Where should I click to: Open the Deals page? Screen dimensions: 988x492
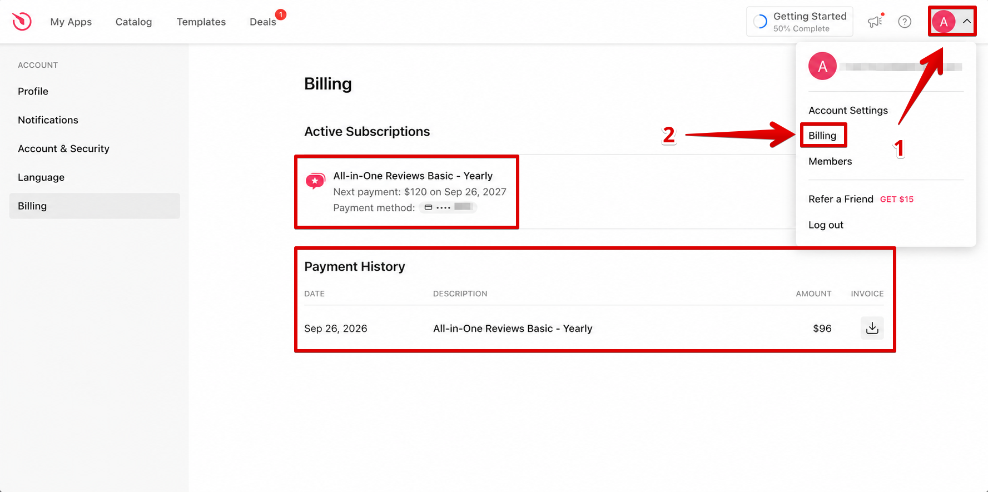tap(262, 22)
